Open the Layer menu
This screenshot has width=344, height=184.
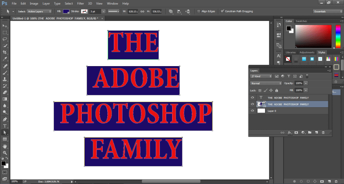(46, 4)
